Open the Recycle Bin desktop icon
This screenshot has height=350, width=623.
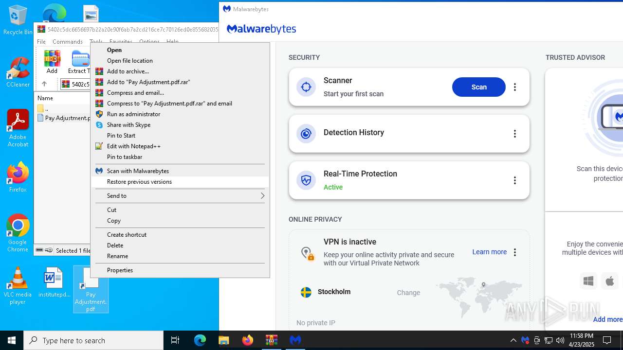(18, 20)
